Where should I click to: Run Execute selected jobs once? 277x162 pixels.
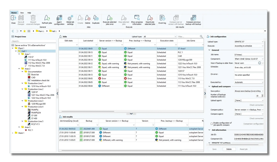[110, 18]
